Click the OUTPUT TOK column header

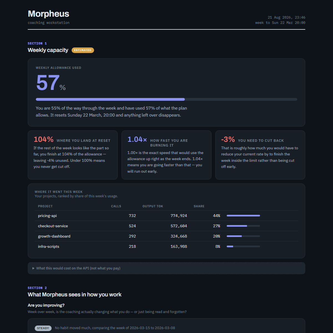153,206
